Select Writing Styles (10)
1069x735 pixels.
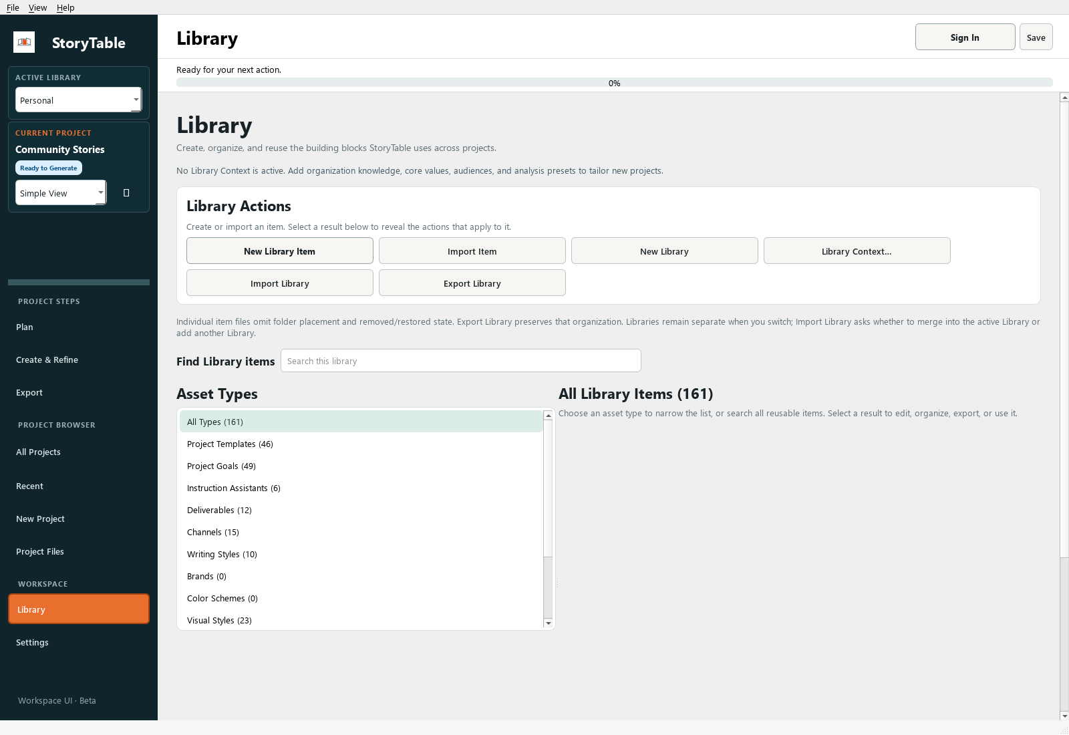click(361, 554)
